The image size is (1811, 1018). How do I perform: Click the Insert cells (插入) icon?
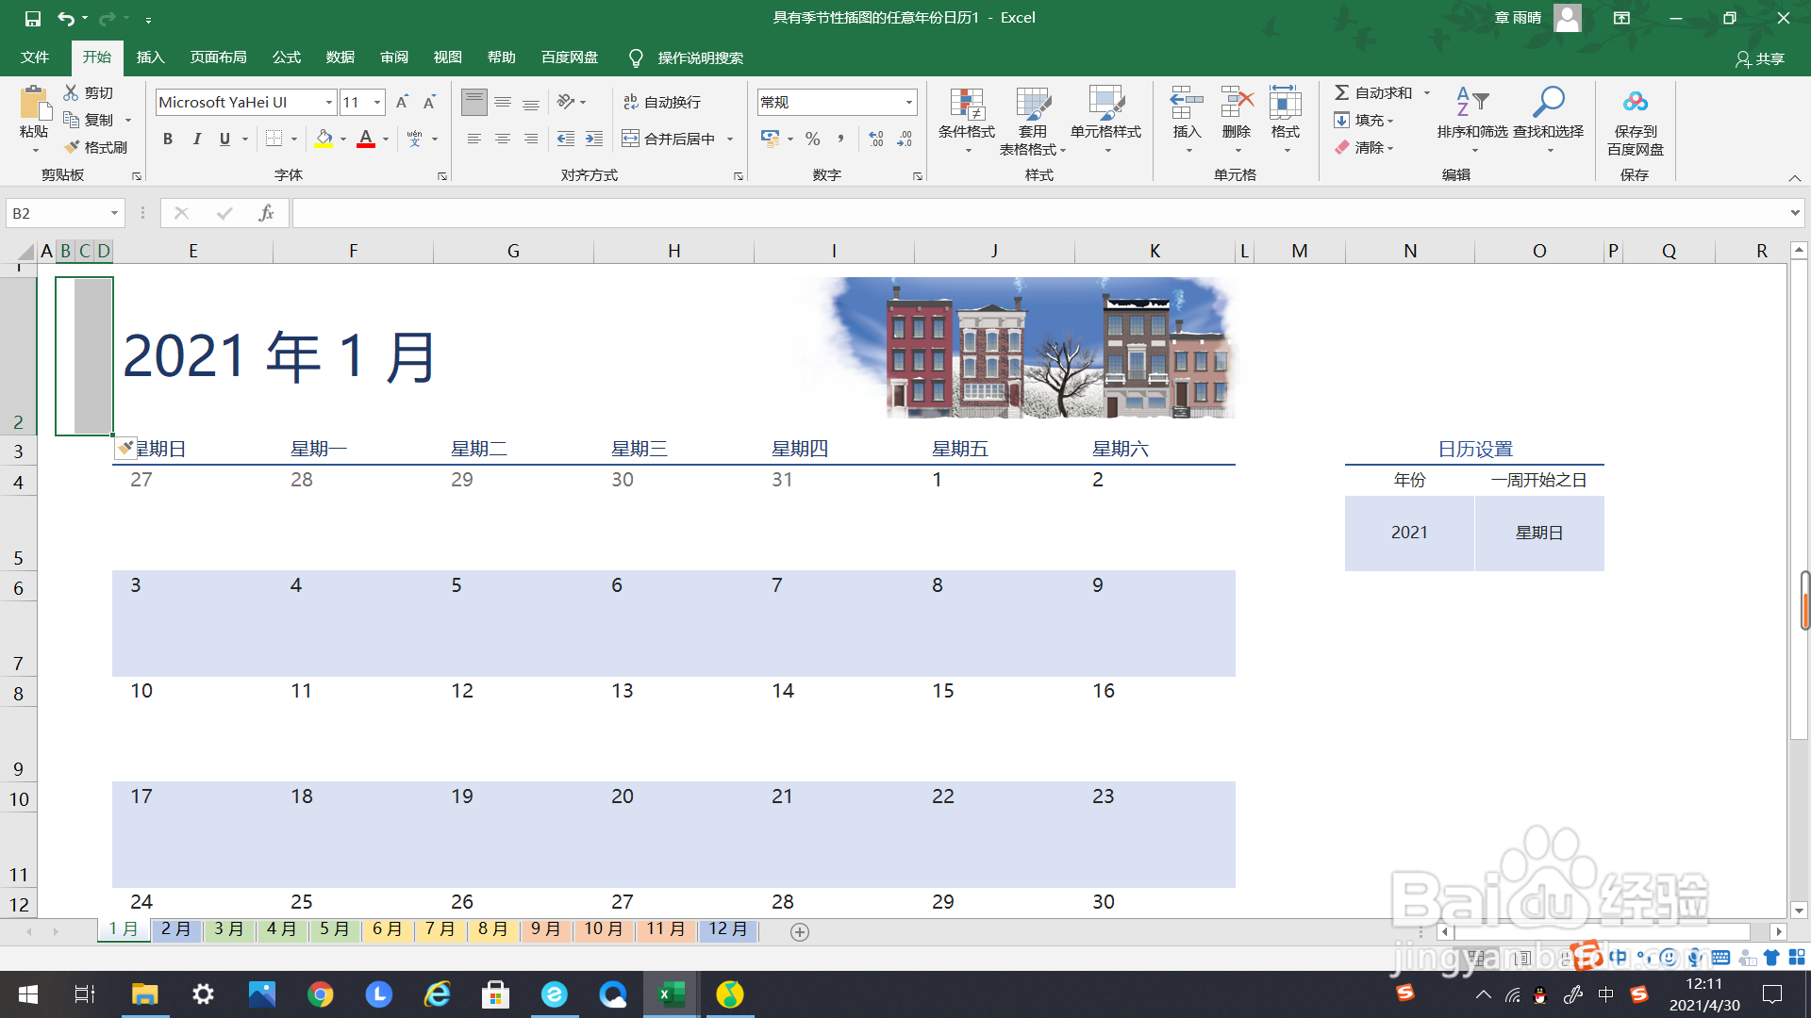[1187, 104]
